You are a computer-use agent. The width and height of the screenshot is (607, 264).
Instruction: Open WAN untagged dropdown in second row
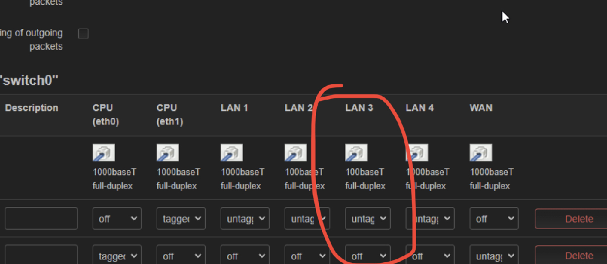(x=494, y=256)
